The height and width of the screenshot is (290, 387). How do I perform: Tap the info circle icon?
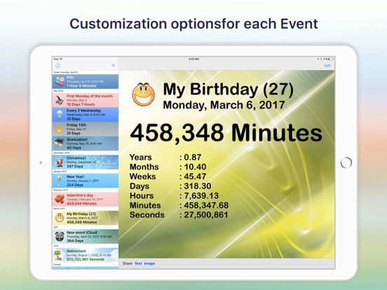pyautogui.click(x=57, y=66)
